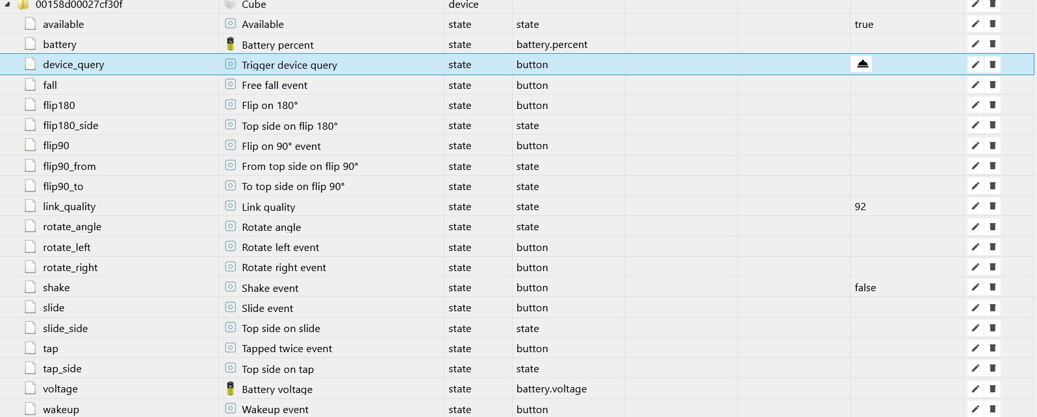Viewport: 1037px width, 417px height.
Task: Click the available value 'true'
Action: click(864, 25)
